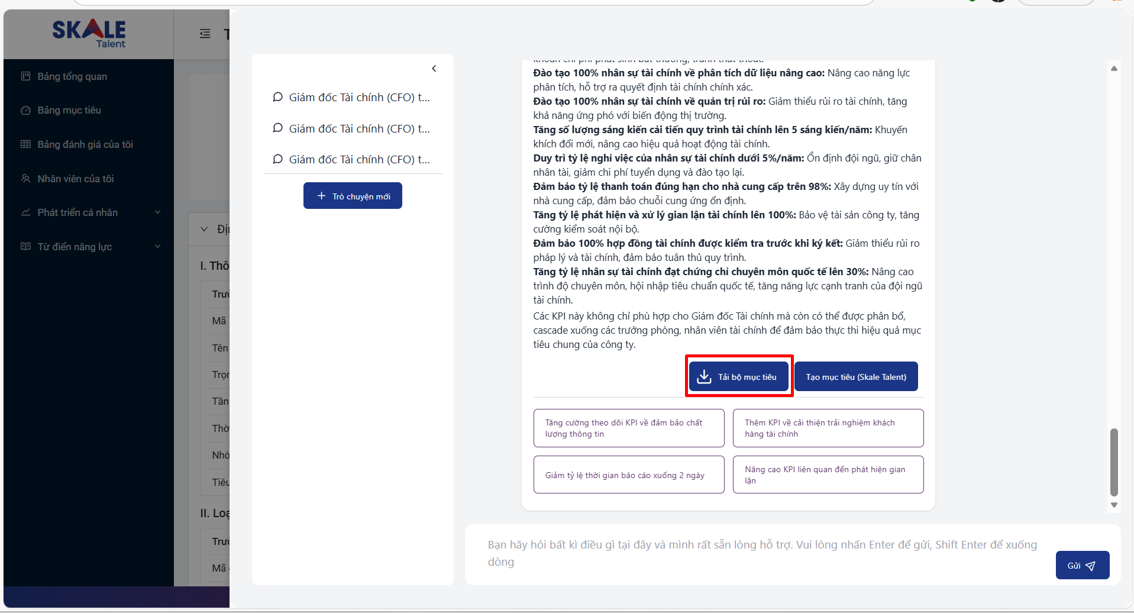
Task: Collapse the chat history panel arrow
Action: point(434,69)
